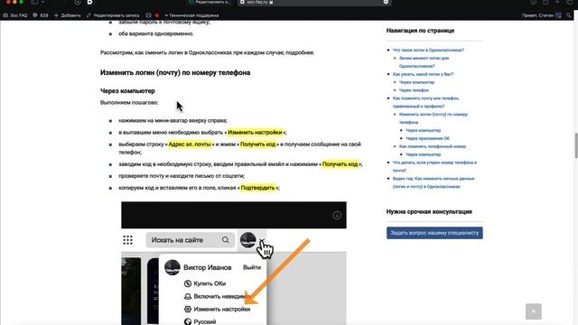Click heading Изменить логин (почту) по номеру телефона

pyautogui.click(x=175, y=72)
